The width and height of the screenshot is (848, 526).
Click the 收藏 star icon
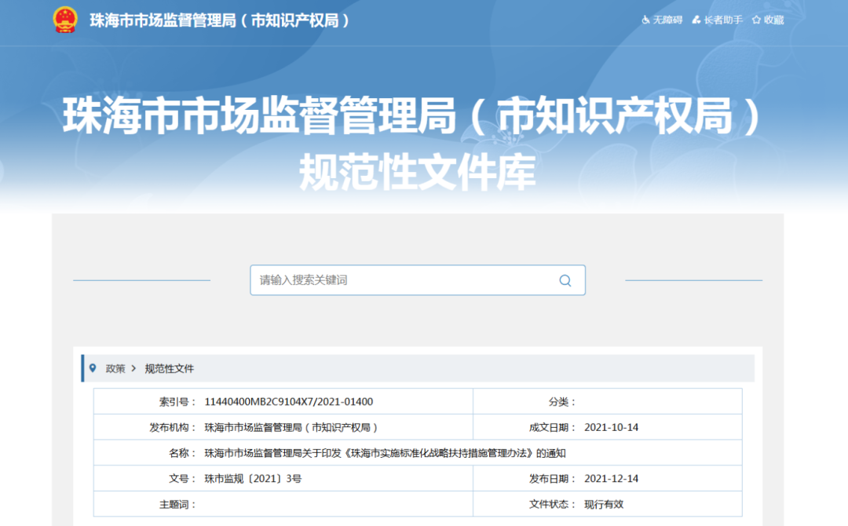(x=756, y=20)
